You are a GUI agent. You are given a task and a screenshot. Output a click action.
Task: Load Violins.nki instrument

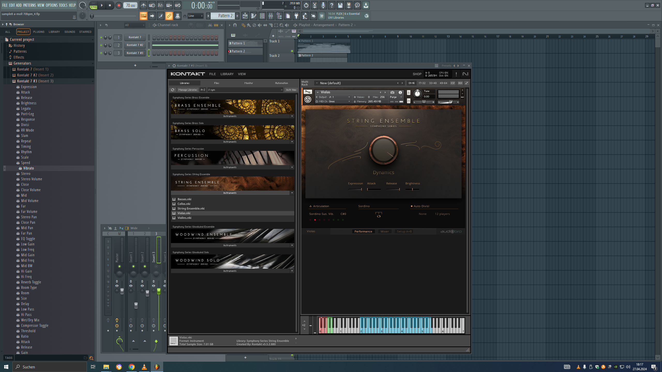point(184,218)
